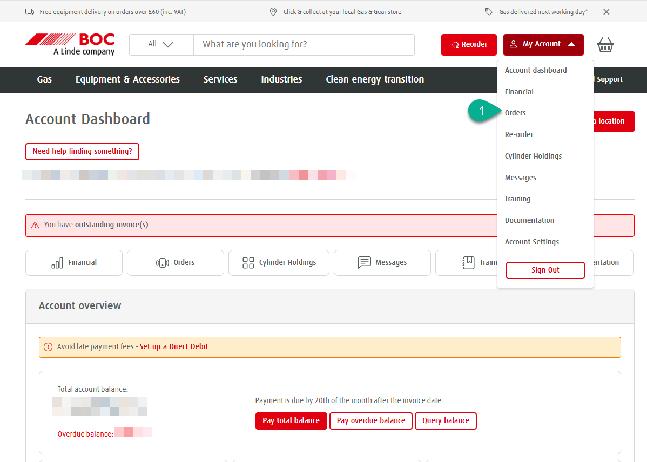Click the Cylinder Holdings grid icon shortcut
Viewport: 647px width, 462px height.
[279, 262]
